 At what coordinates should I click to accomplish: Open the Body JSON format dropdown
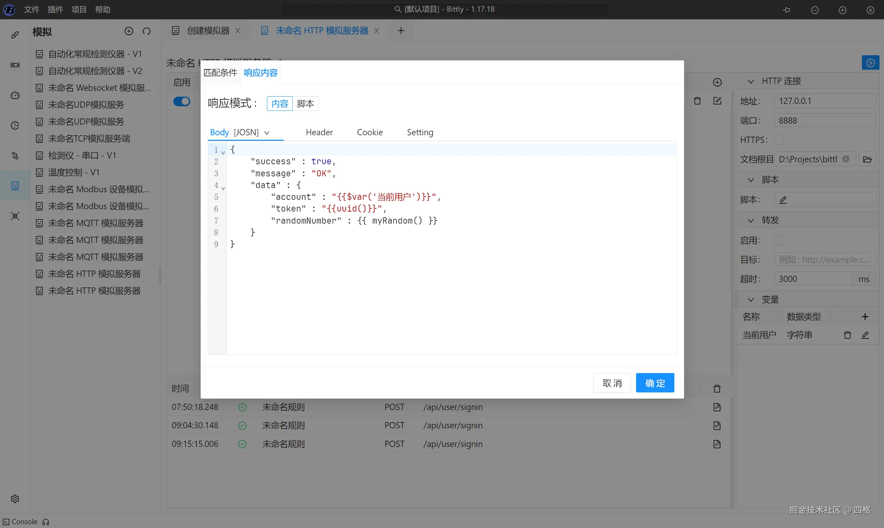(267, 133)
